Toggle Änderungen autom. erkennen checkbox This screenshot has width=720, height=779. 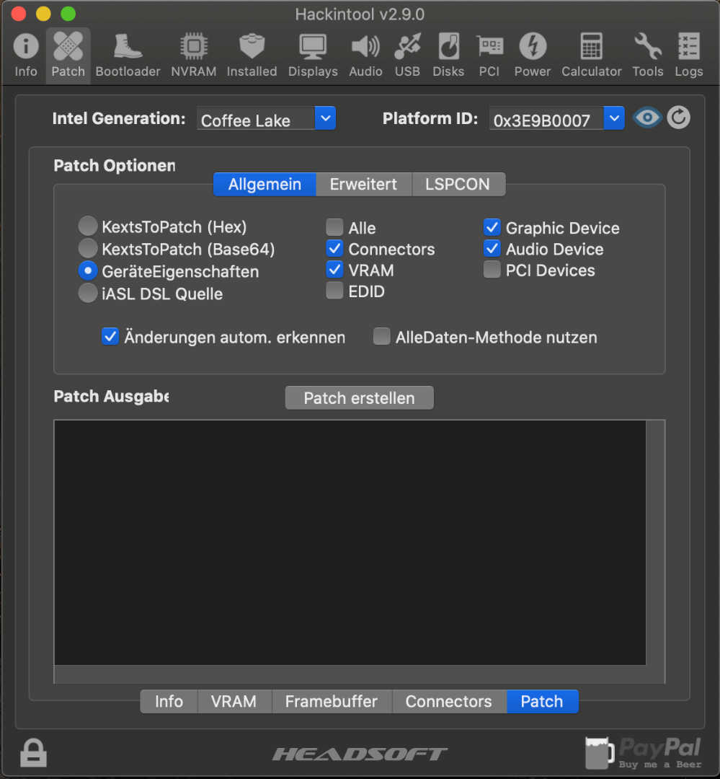click(110, 336)
